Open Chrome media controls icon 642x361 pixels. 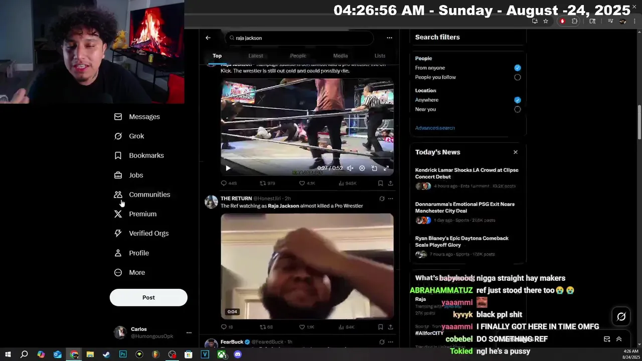tap(610, 21)
